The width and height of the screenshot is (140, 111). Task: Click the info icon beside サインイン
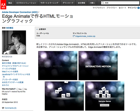[138, 8]
